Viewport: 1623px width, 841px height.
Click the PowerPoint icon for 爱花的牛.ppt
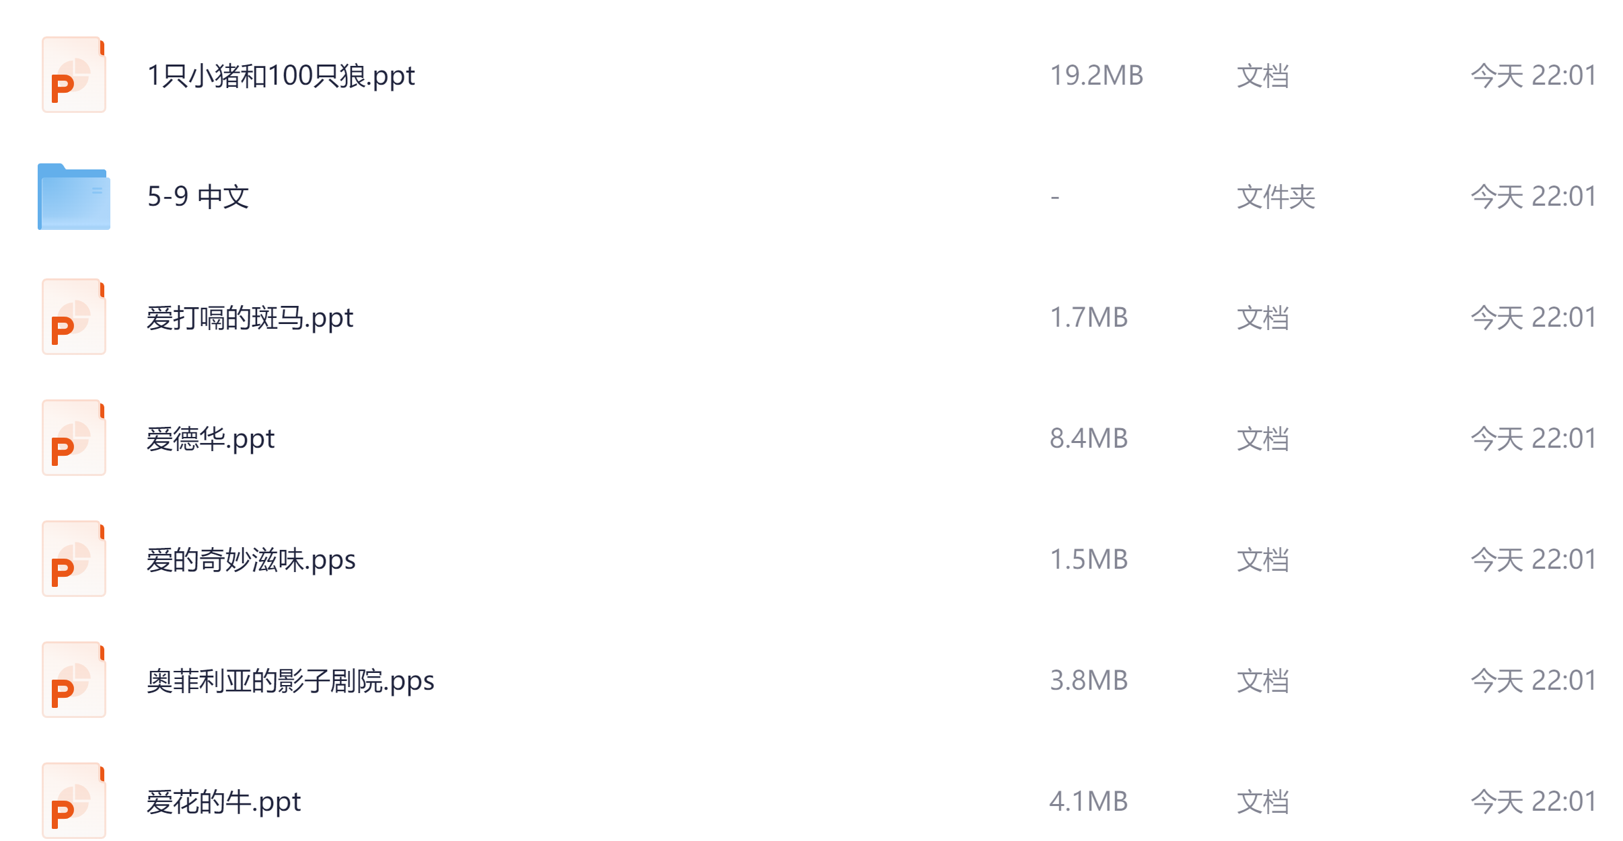[x=74, y=801]
